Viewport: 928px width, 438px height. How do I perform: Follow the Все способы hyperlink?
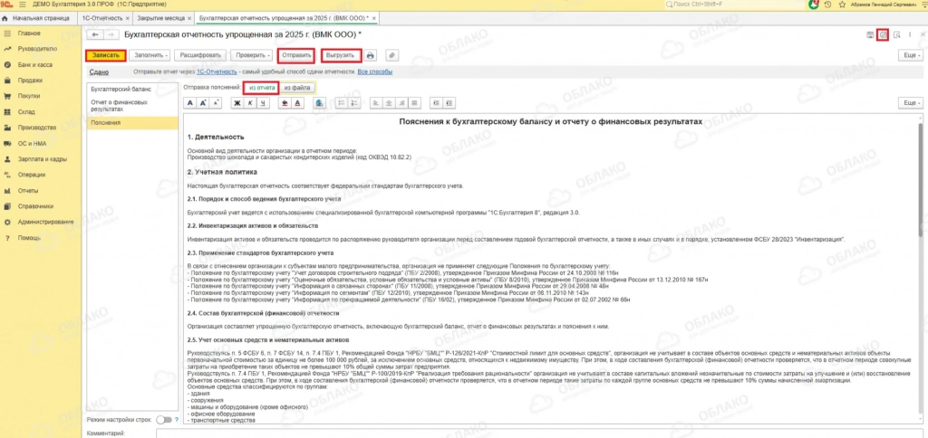(x=374, y=71)
